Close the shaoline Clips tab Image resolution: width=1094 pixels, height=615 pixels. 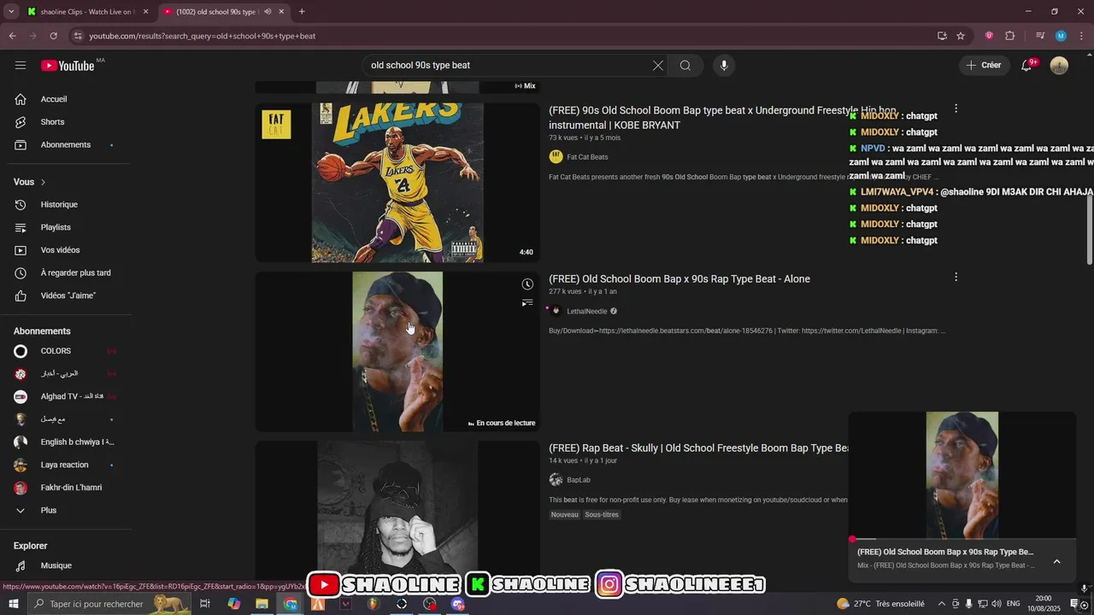click(145, 12)
